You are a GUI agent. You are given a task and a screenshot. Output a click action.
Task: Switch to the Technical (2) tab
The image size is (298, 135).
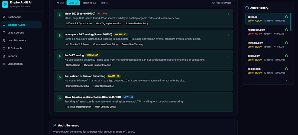pyautogui.click(x=89, y=3)
